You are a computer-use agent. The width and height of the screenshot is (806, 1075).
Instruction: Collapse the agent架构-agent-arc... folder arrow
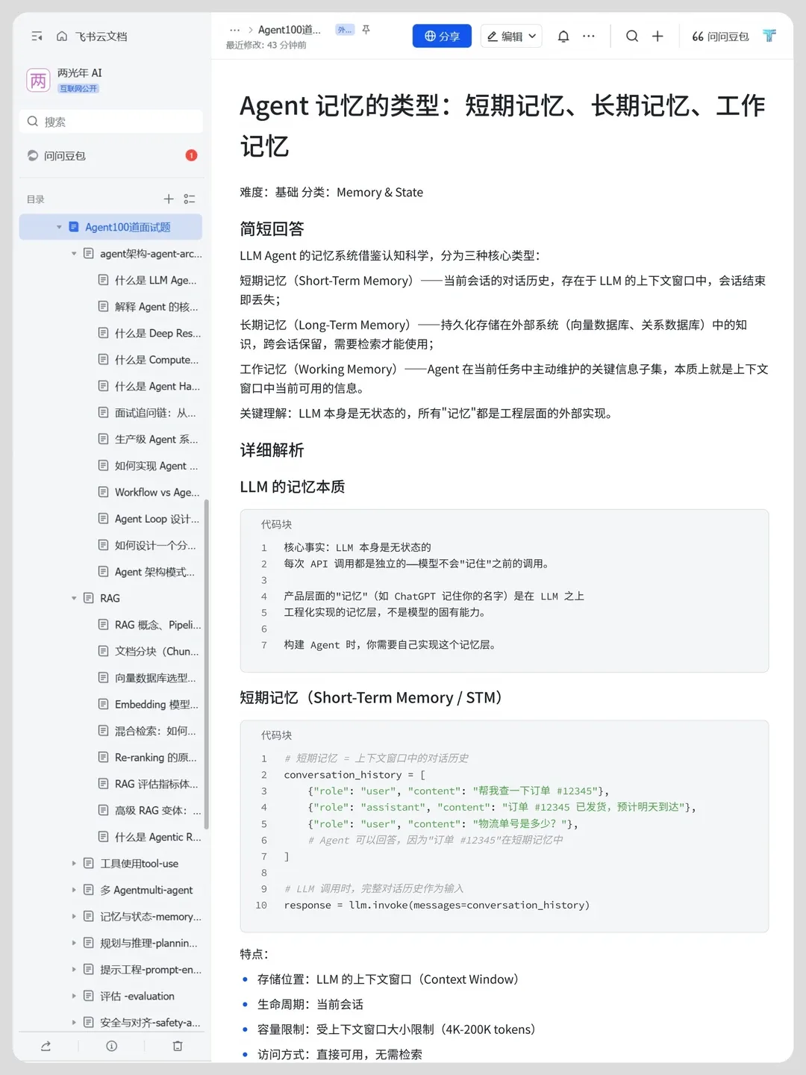(x=74, y=254)
